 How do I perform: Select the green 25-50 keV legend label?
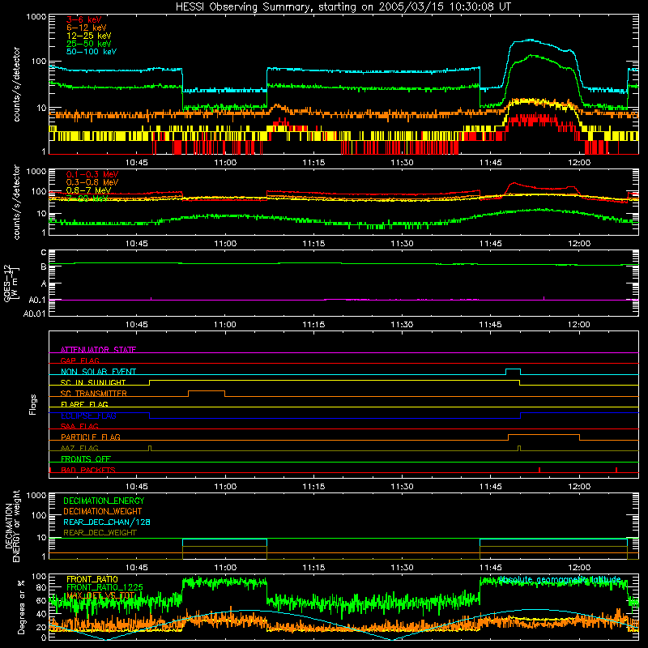[x=88, y=44]
